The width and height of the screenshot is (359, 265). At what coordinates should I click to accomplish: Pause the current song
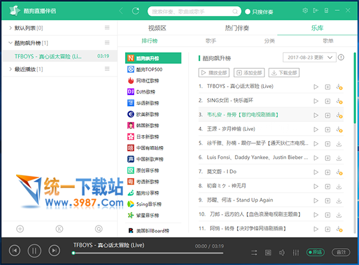tap(34, 251)
